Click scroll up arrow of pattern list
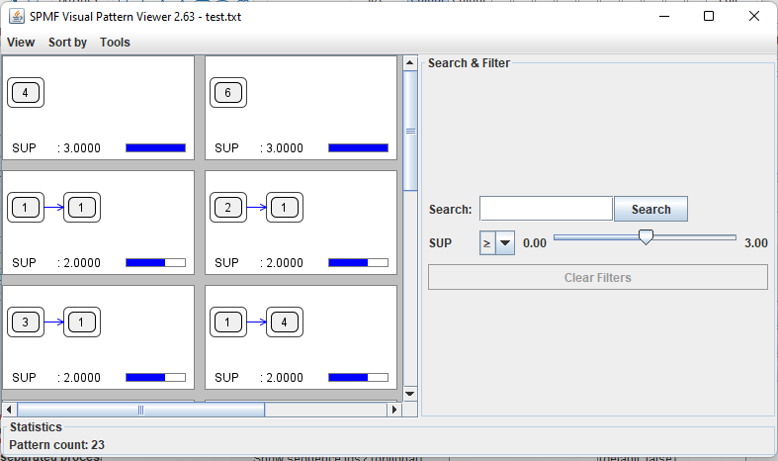Image resolution: width=778 pixels, height=461 pixels. (x=410, y=64)
